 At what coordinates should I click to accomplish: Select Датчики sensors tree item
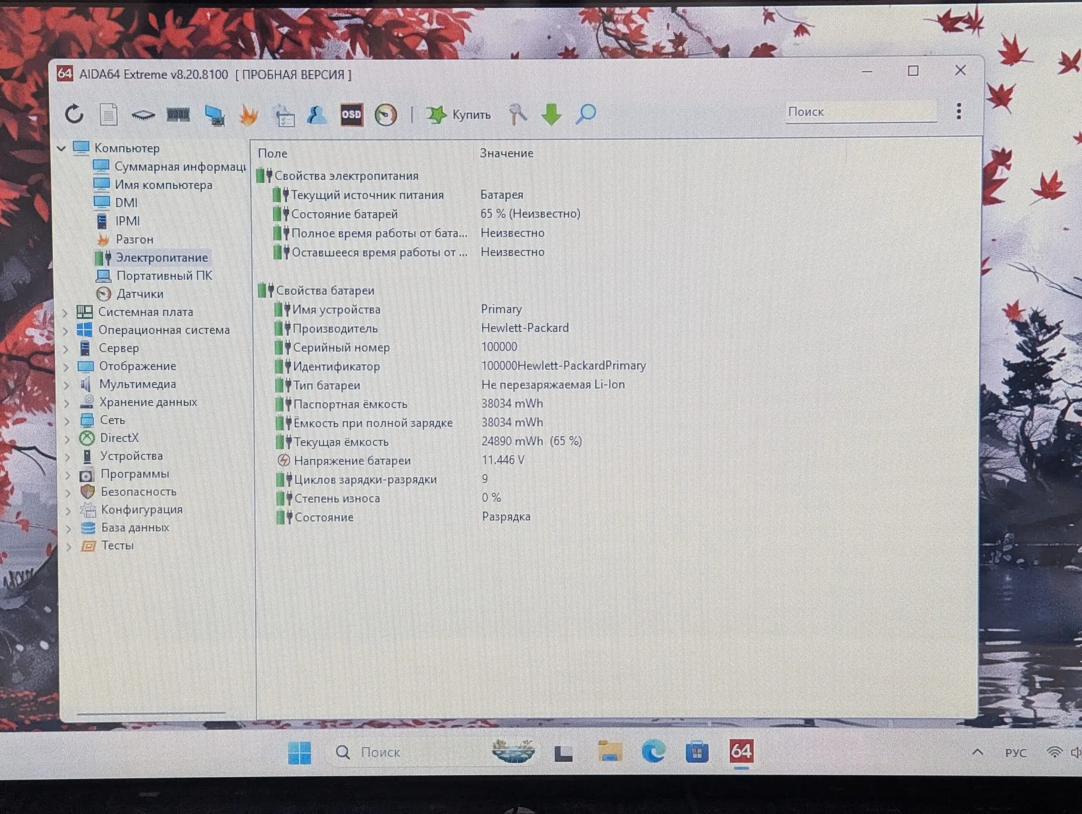(x=129, y=293)
